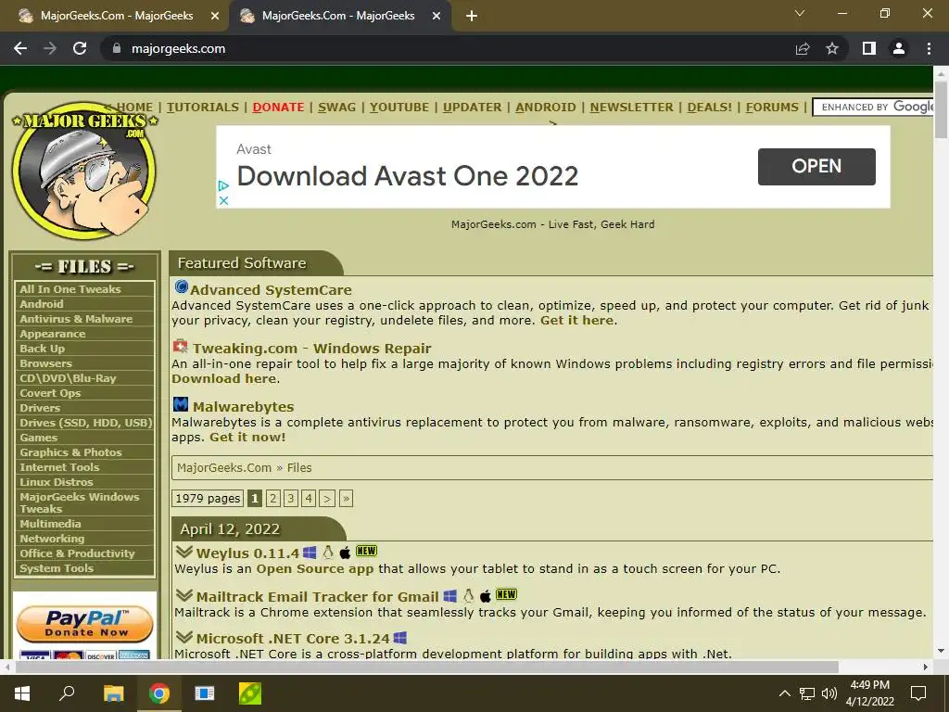Open the tab search chevron in title bar
This screenshot has width=949, height=712.
(800, 13)
